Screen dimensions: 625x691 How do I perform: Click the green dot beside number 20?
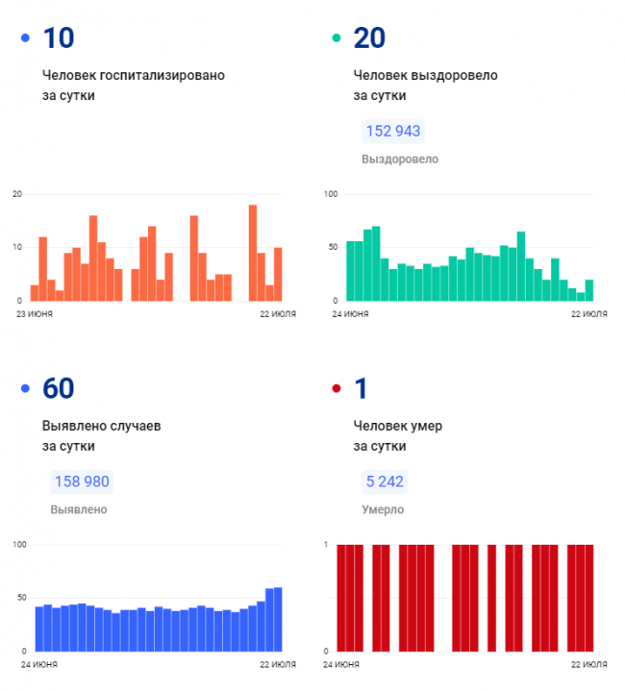click(x=337, y=38)
